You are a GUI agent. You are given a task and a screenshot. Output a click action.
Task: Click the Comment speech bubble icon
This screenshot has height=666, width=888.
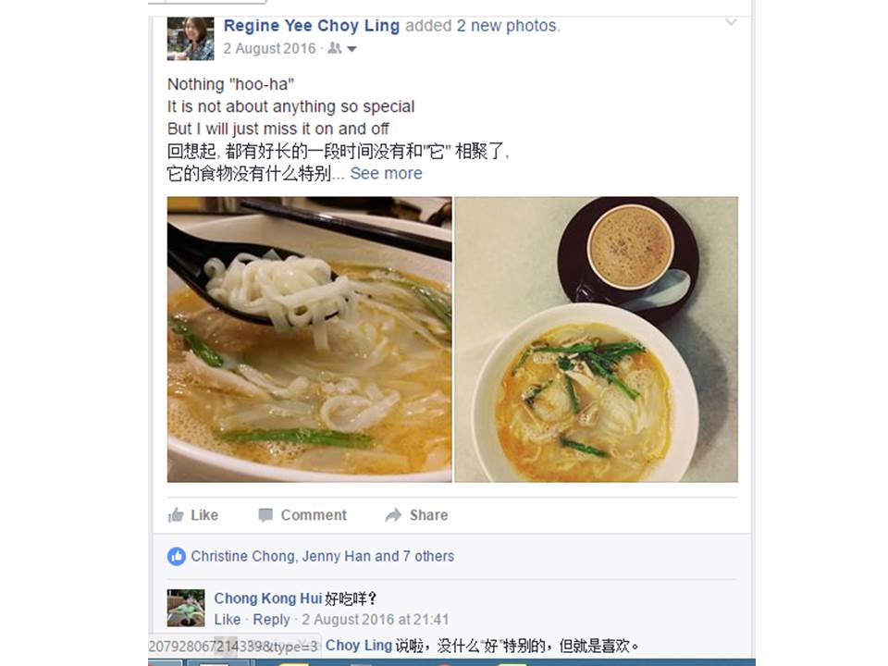click(x=265, y=515)
